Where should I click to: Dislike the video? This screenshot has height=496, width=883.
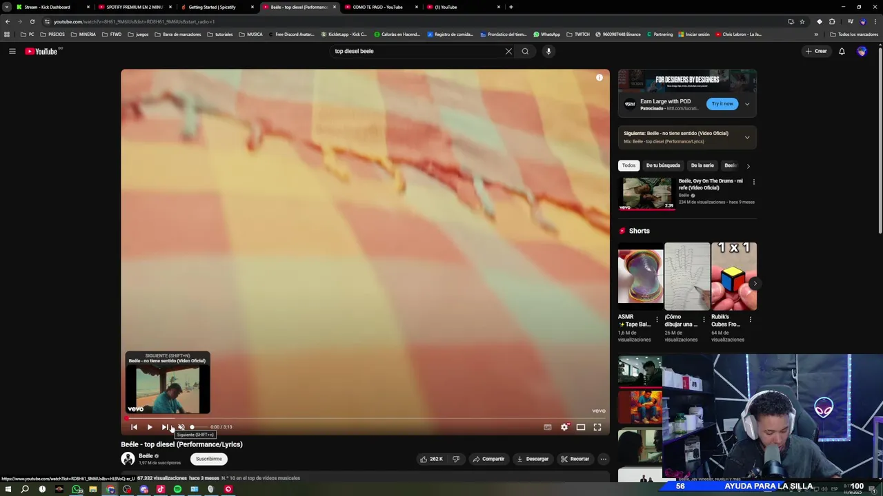tap(456, 459)
